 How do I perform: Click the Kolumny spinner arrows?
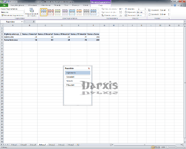click(145, 9)
